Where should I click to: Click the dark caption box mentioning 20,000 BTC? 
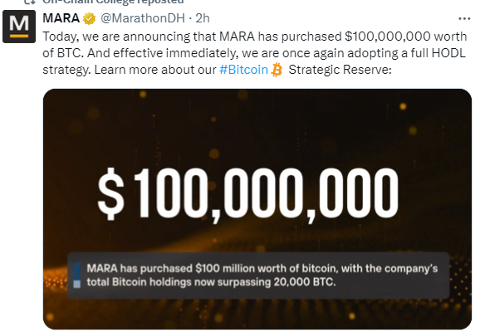(x=258, y=276)
